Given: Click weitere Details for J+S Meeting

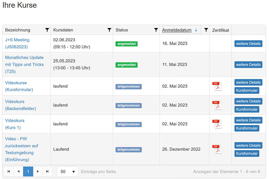Looking at the screenshot, I should 248,44.
